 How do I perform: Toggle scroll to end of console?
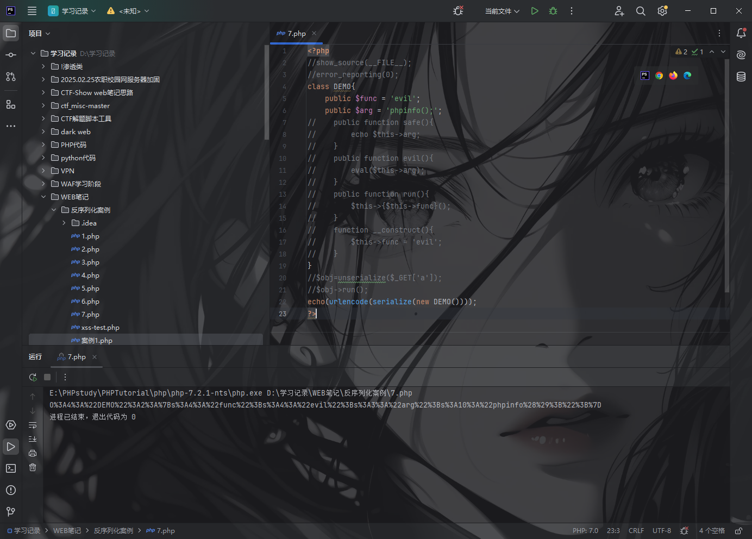click(33, 439)
